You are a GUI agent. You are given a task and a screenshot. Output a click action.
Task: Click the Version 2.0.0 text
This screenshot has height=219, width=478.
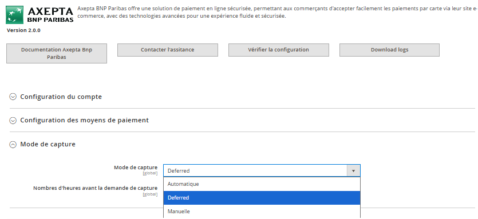pos(23,30)
